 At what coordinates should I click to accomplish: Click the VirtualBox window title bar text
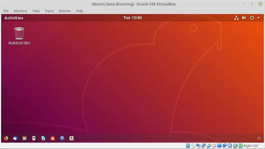click(134, 4)
